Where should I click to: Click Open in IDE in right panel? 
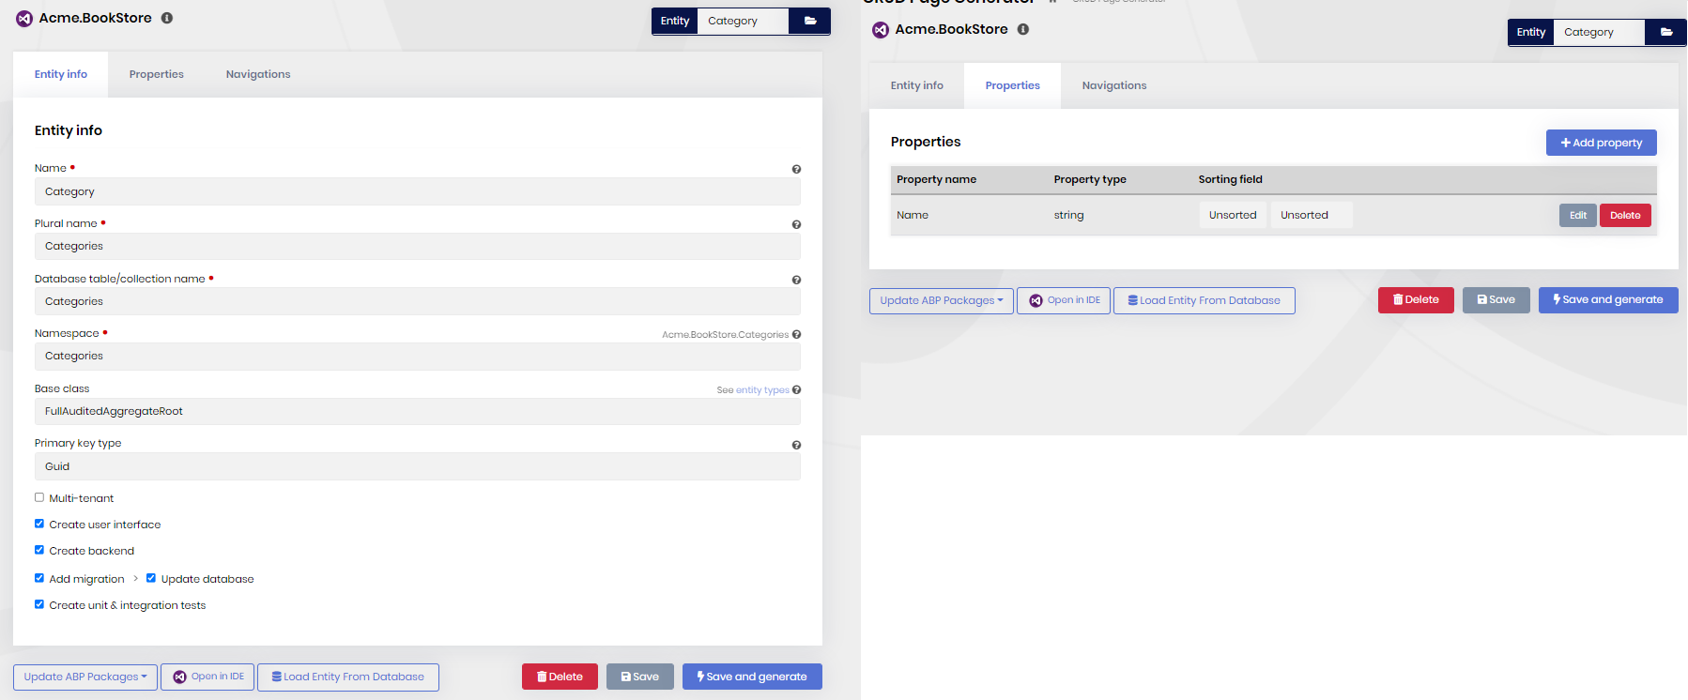point(1064,300)
